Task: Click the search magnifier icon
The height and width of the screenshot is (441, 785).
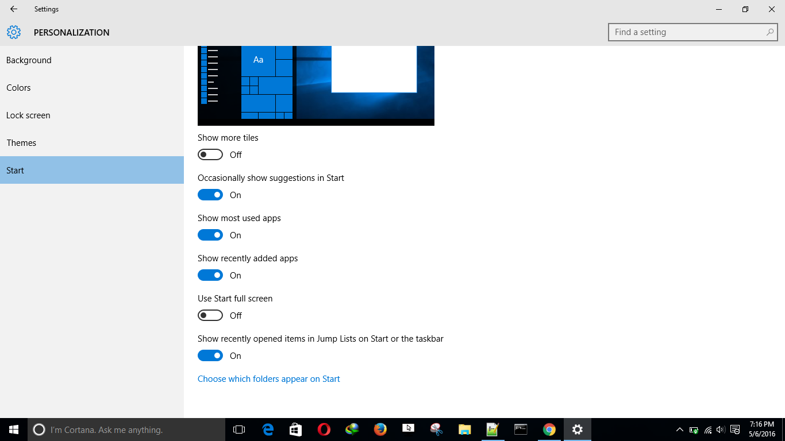Action: (x=769, y=32)
